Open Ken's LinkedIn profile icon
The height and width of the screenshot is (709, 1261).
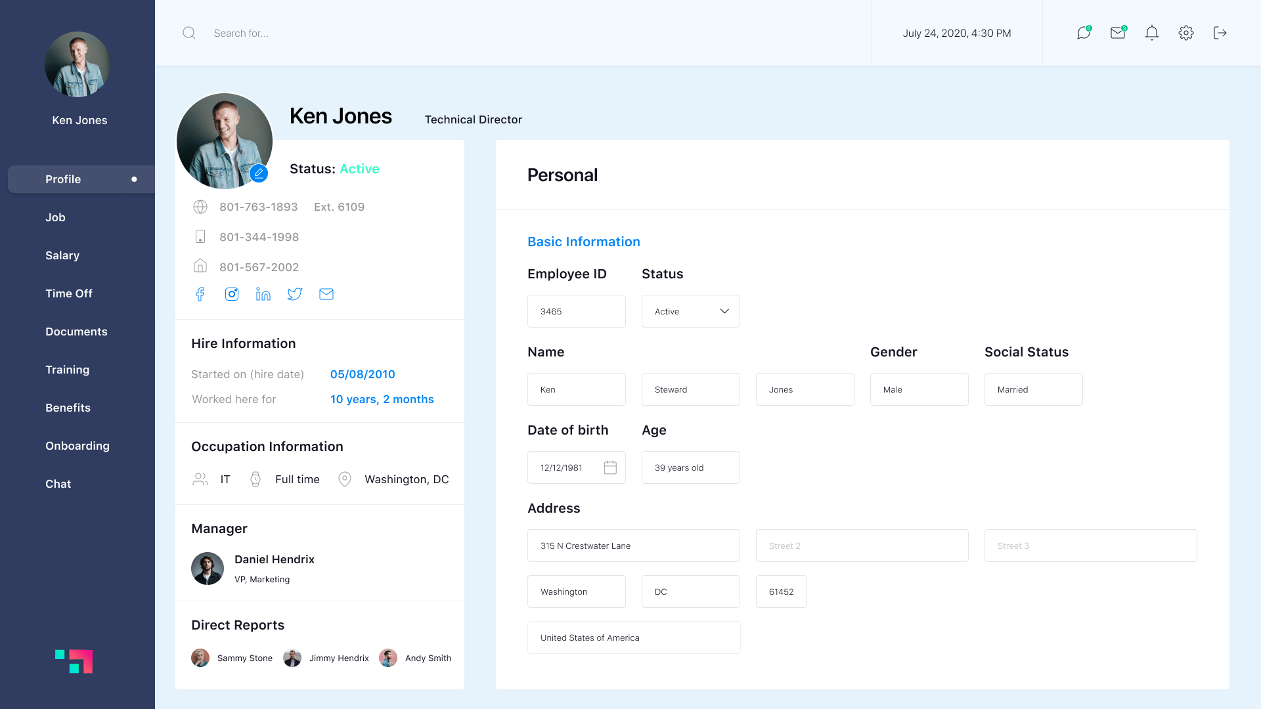(x=263, y=294)
